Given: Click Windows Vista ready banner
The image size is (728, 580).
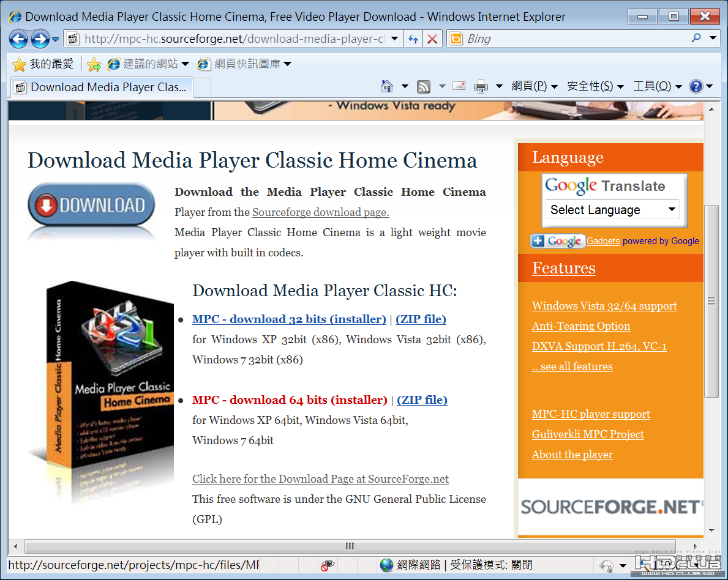Looking at the screenshot, I should click(458, 110).
